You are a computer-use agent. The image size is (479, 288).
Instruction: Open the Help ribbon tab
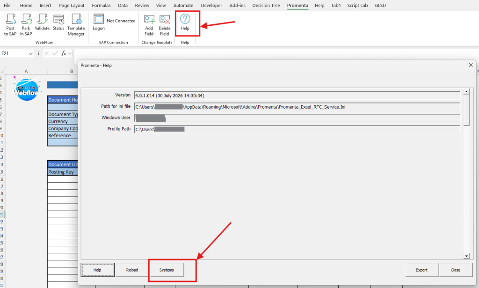coord(319,6)
